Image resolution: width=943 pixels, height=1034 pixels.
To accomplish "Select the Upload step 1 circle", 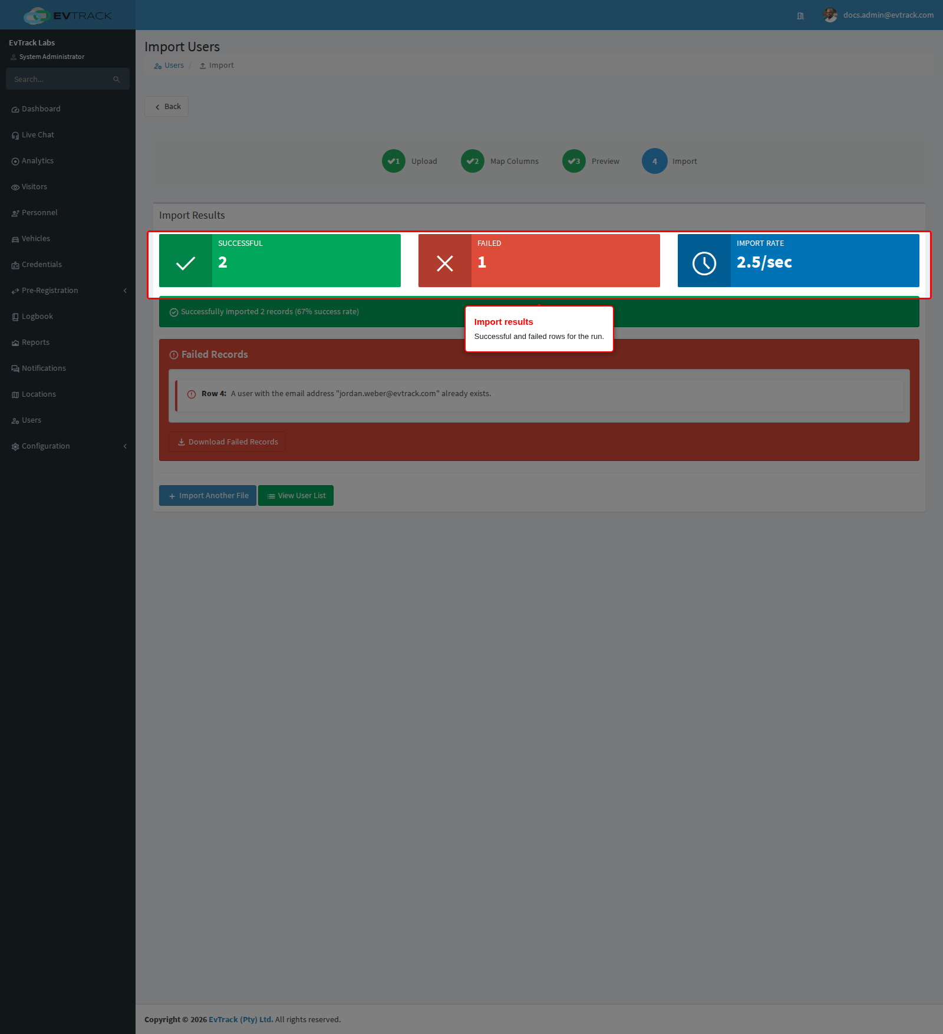I will [394, 161].
